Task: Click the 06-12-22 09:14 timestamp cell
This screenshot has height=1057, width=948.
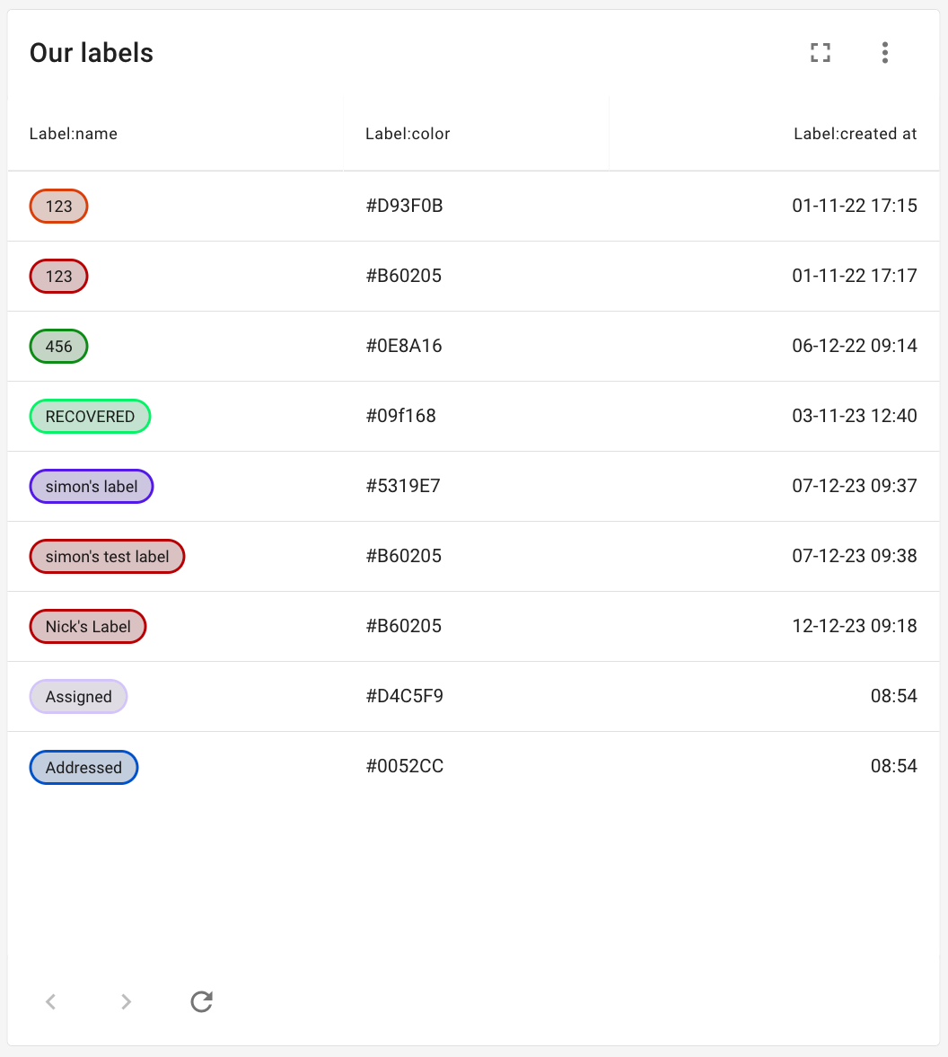Action: [854, 347]
